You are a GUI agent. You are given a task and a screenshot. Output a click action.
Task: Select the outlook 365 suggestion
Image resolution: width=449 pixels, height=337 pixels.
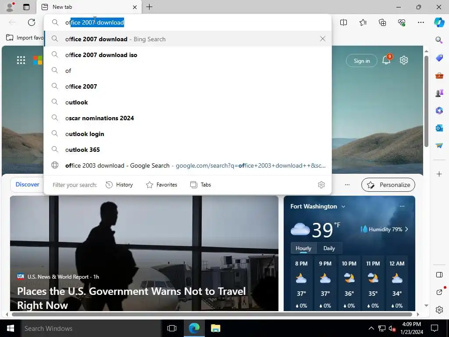click(188, 150)
